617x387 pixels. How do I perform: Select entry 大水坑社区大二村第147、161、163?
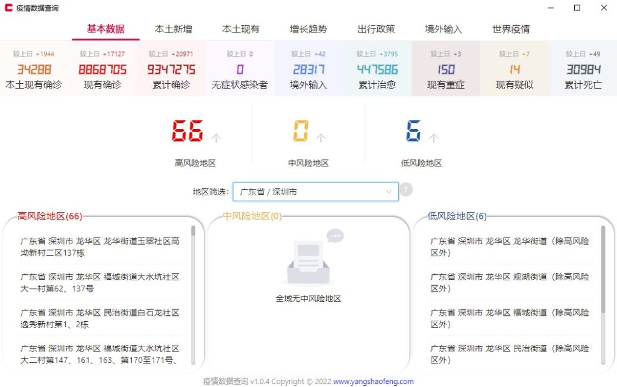coord(100,354)
